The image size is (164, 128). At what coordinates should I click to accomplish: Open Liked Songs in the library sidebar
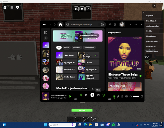(46, 45)
